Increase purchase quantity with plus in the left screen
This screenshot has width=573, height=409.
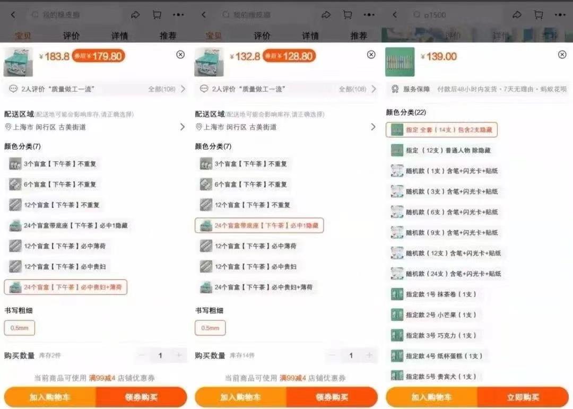[179, 355]
